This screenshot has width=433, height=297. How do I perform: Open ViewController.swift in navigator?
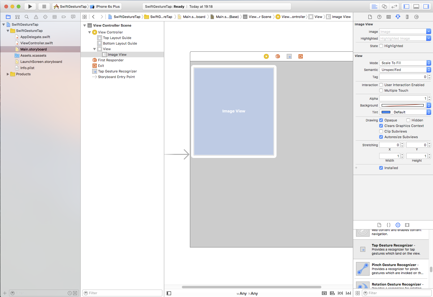pyautogui.click(x=36, y=43)
